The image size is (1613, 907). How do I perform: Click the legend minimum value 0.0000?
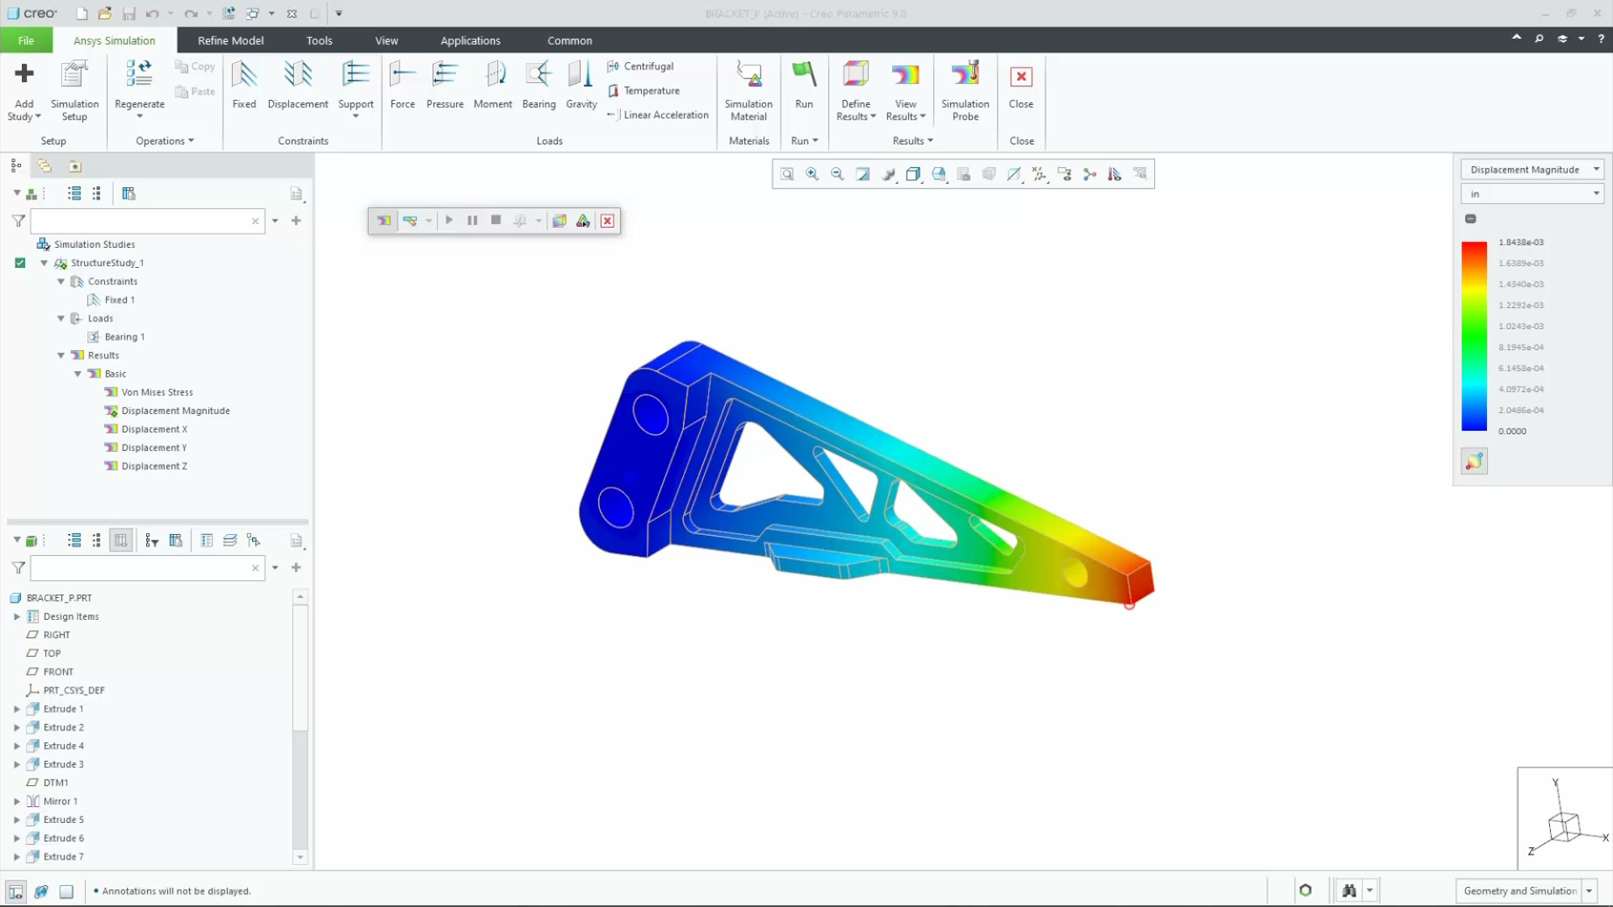[1512, 432]
